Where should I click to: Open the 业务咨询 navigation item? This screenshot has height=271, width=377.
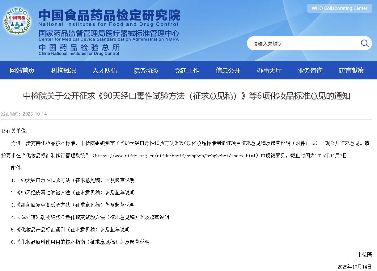(310, 70)
